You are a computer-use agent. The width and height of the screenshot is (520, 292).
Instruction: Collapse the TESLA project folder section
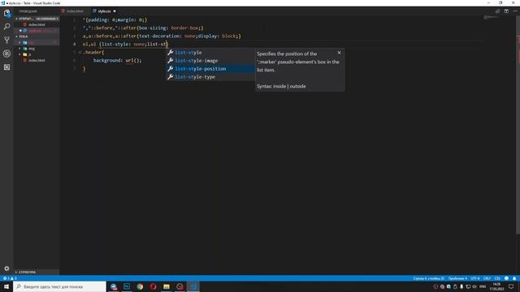tap(37, 36)
